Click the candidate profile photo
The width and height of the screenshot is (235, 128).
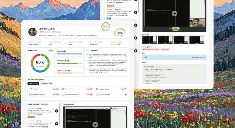click(x=32, y=32)
